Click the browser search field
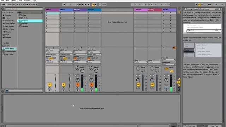Screen dimensions: 226x127 tap(24, 9)
